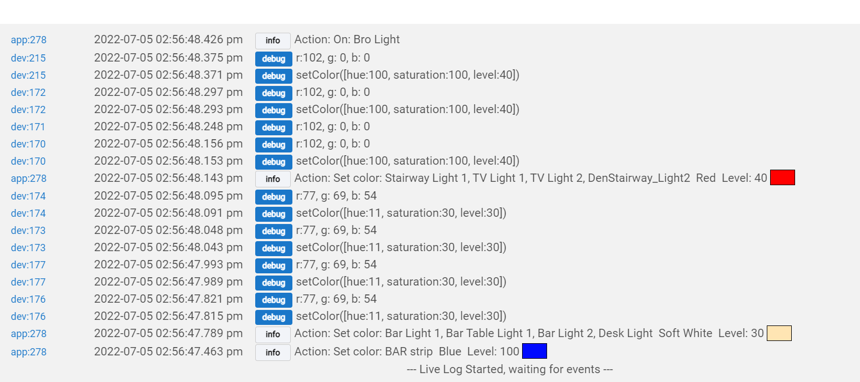This screenshot has width=860, height=382.
Task: Click info badge on BAR strip Blue row
Action: (272, 352)
